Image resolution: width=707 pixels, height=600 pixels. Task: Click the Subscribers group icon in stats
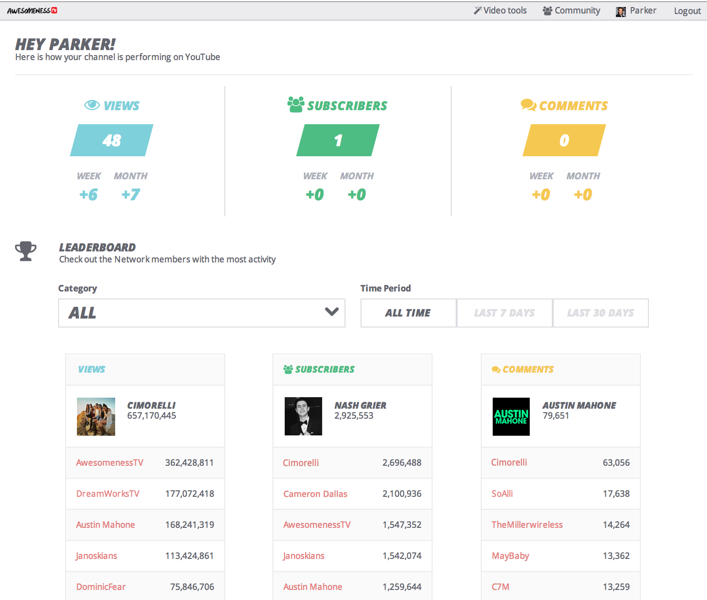point(296,105)
